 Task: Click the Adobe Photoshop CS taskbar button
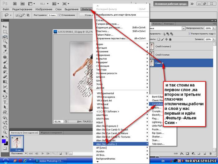tap(50, 161)
